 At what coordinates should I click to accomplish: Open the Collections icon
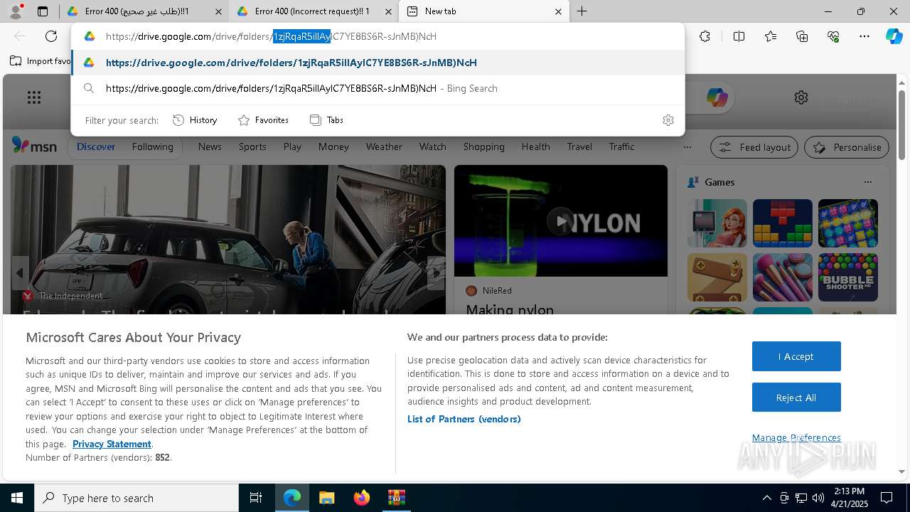click(x=802, y=36)
